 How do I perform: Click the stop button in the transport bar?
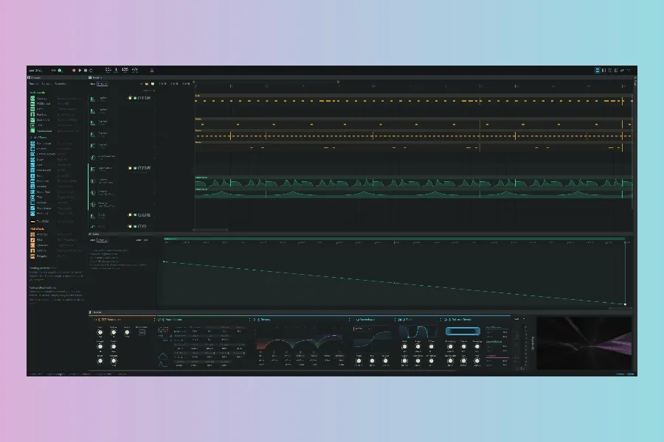(x=86, y=70)
